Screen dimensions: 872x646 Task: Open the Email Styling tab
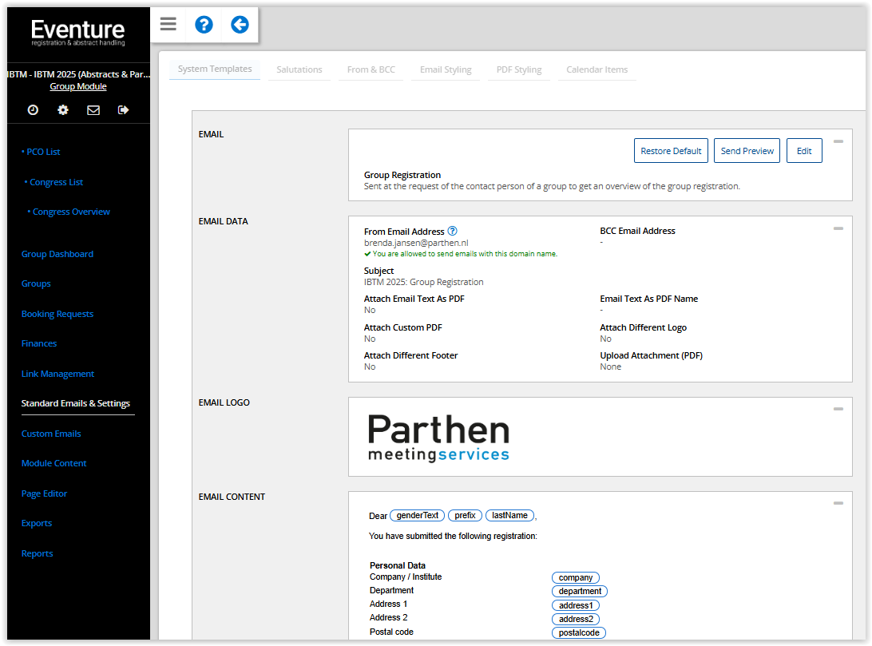[x=446, y=69]
